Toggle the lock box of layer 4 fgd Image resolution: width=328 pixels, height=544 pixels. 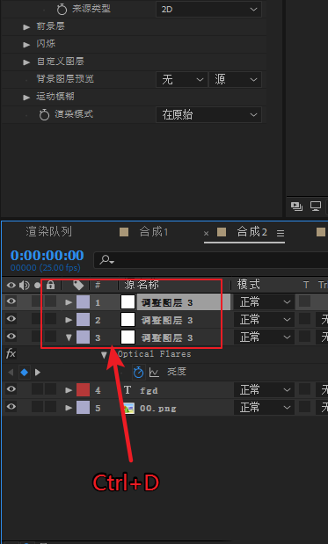click(x=51, y=389)
